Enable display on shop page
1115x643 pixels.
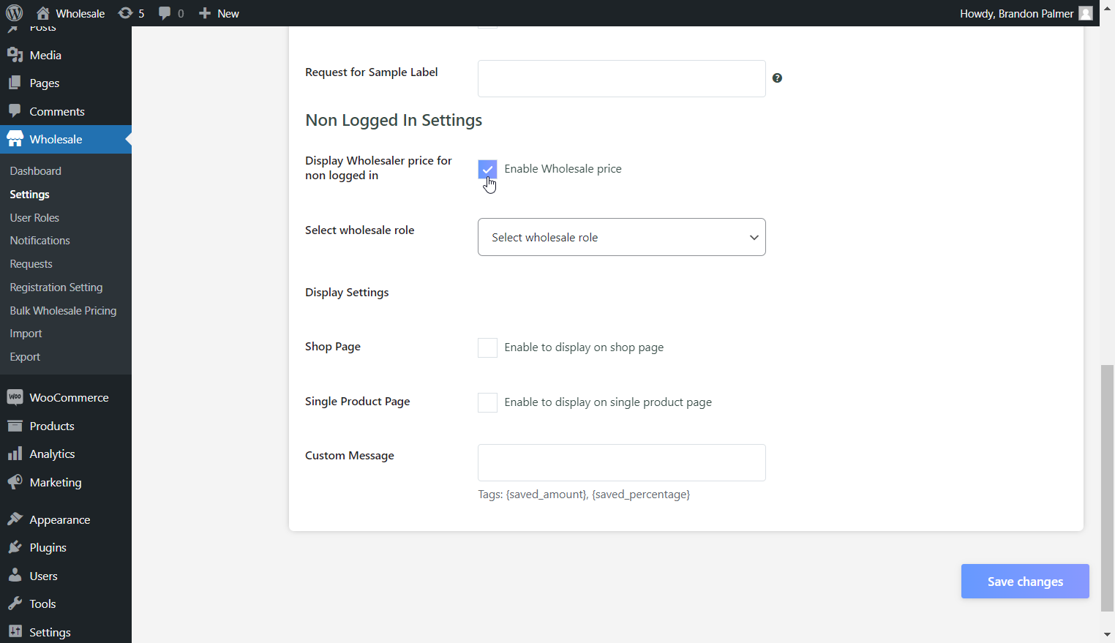[487, 347]
